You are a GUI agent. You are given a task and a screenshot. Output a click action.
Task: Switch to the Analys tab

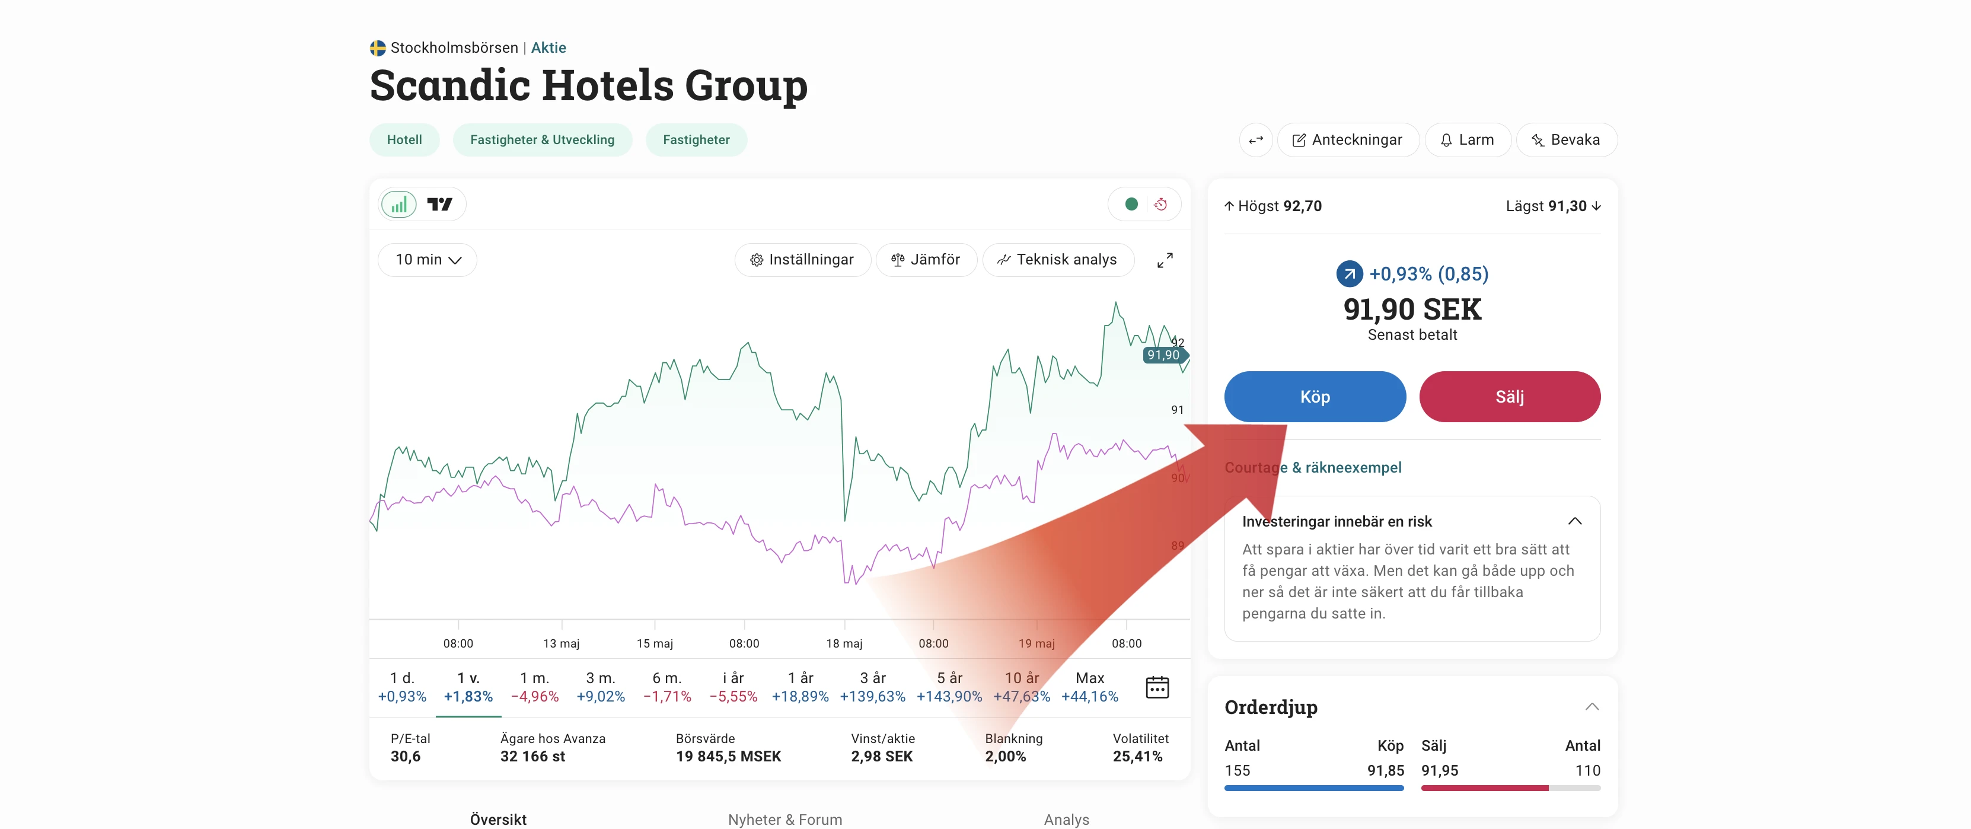click(1067, 819)
